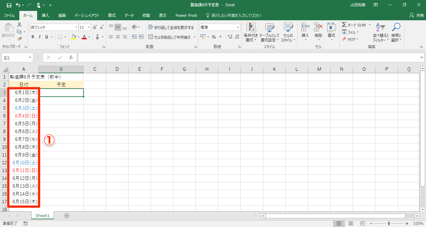Open 検索と選択 menu
Image resolution: width=426 pixels, height=227 pixels.
pyautogui.click(x=396, y=32)
